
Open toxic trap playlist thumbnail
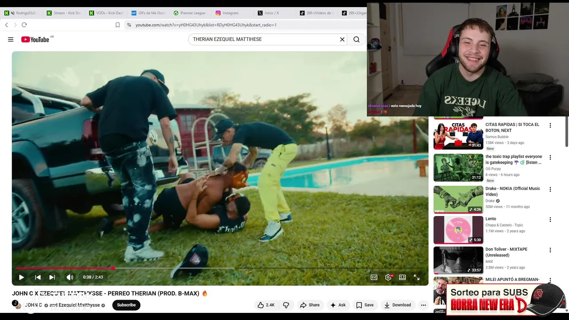click(x=458, y=168)
